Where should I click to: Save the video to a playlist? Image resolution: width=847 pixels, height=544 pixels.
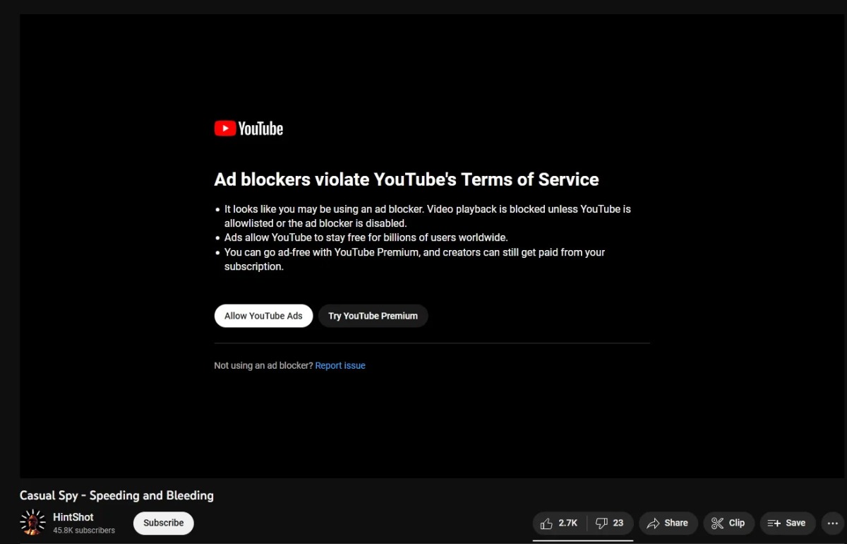tap(788, 524)
